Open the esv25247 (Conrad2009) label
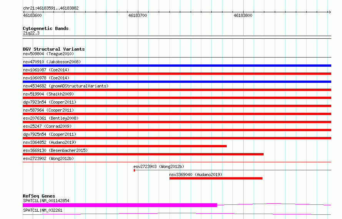Image resolution: width=342 pixels, height=219 pixels. pos(47,126)
